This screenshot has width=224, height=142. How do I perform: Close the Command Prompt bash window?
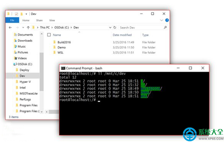[x=203, y=68]
